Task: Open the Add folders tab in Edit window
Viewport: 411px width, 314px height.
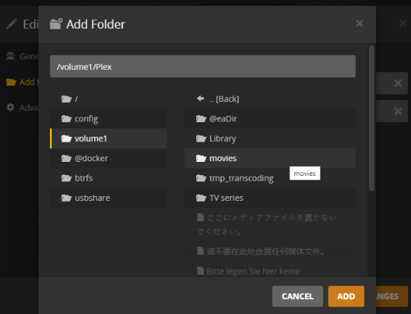Action: coord(22,82)
